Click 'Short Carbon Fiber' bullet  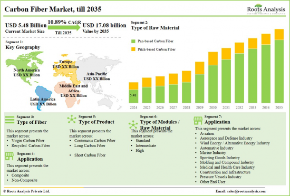pos(90,155)
